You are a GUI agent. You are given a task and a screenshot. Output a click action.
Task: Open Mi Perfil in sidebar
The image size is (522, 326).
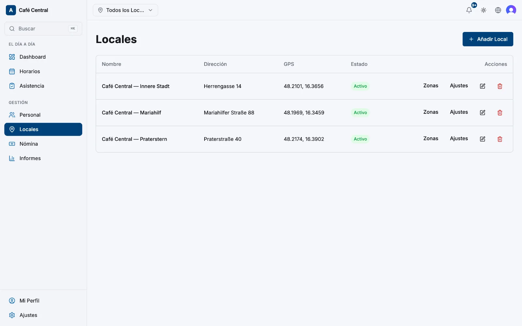coord(43,301)
